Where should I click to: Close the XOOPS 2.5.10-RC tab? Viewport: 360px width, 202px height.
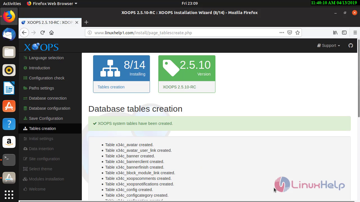pos(77,22)
